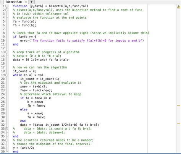Click 'if fa * fnew <= 0'

[x=36, y=98]
